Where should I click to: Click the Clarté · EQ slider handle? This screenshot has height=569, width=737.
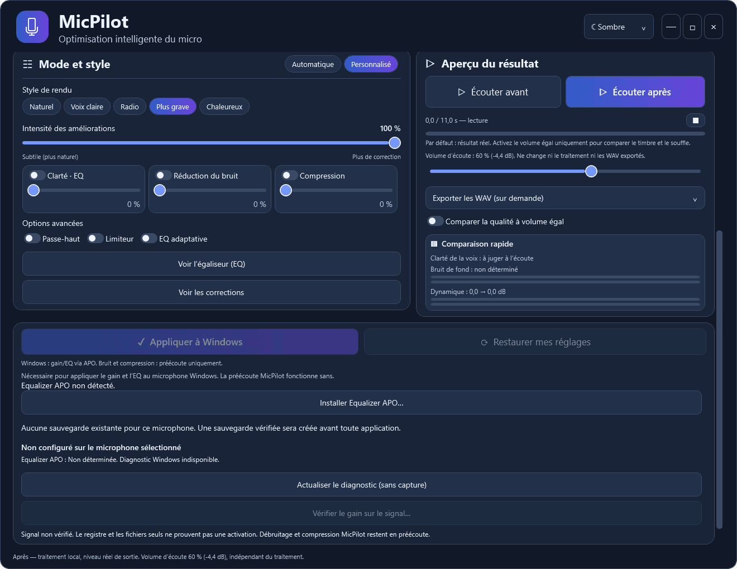coord(33,190)
